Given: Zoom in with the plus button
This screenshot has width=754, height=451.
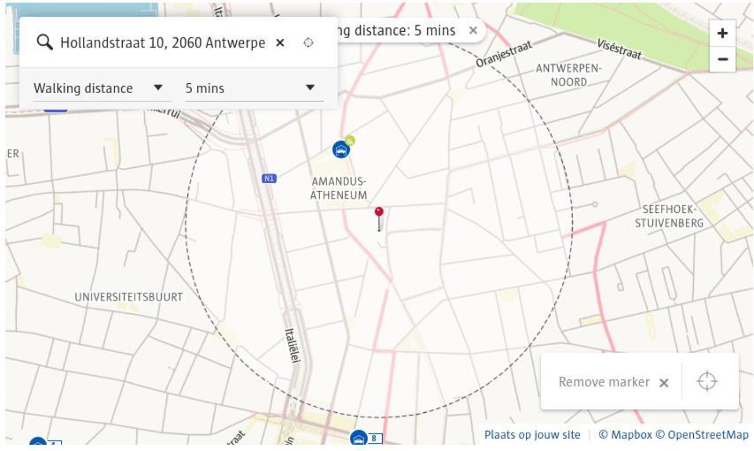Looking at the screenshot, I should coord(722,34).
